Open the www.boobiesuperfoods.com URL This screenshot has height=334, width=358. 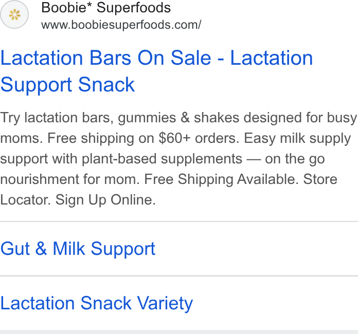121,25
